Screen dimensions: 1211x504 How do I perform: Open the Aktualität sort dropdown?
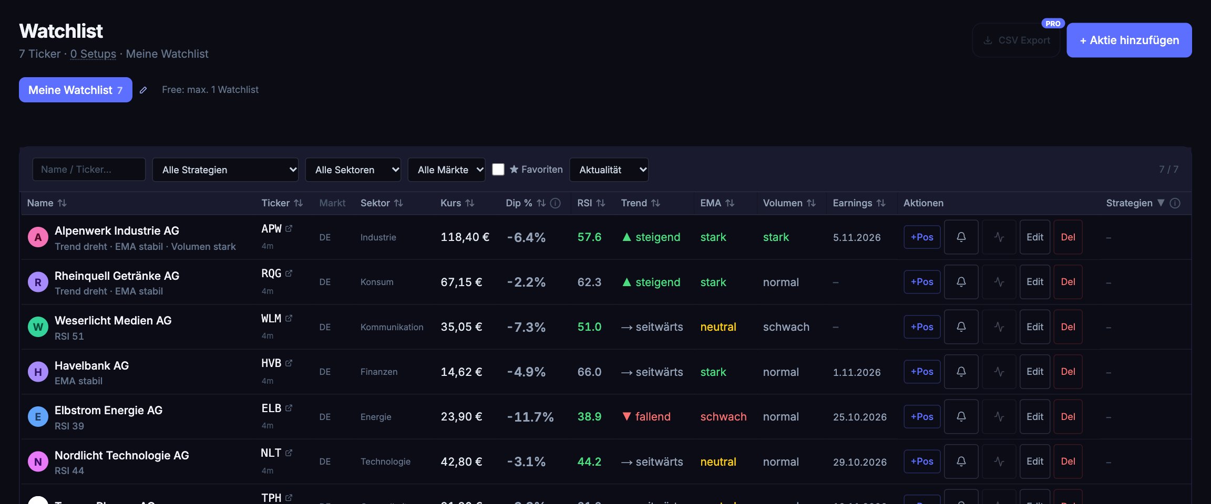pyautogui.click(x=609, y=170)
